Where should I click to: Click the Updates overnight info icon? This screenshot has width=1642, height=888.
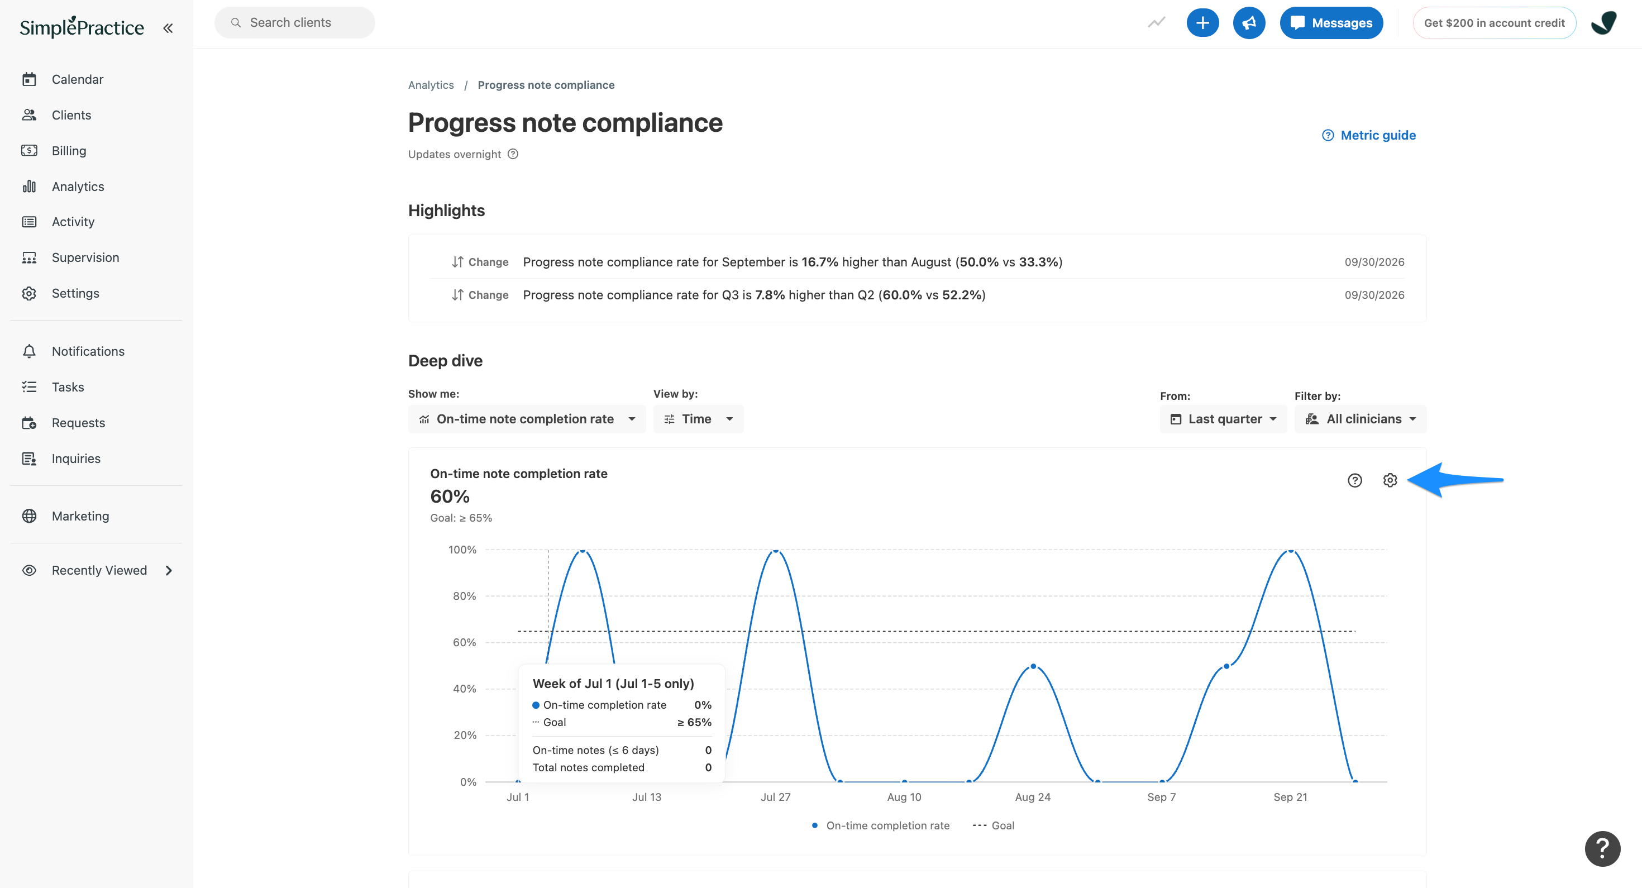point(513,154)
